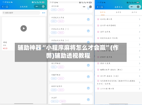Viewport: 142px width, 105px height.
Task: Tap upload icon for 中国古代文学史（一）
Action: (x=88, y=31)
